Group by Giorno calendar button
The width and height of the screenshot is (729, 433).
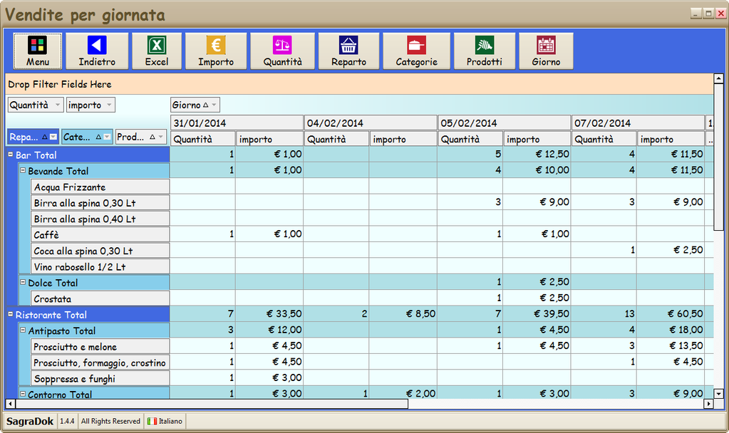(x=546, y=51)
